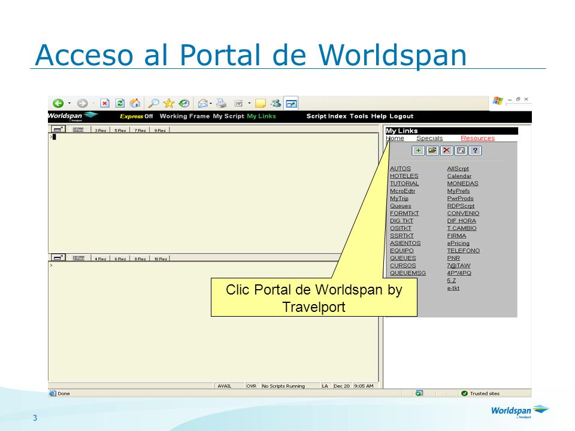Click the red X delete link icon

pyautogui.click(x=446, y=151)
